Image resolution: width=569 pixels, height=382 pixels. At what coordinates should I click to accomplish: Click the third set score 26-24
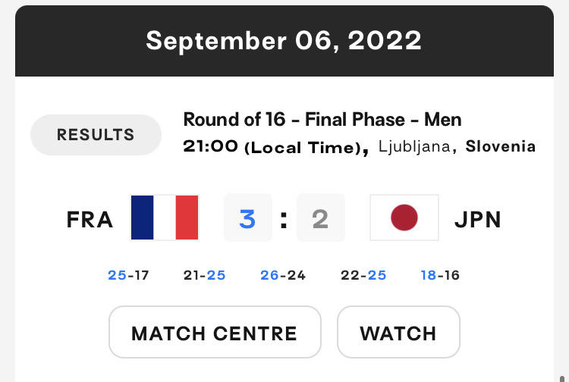tap(283, 275)
